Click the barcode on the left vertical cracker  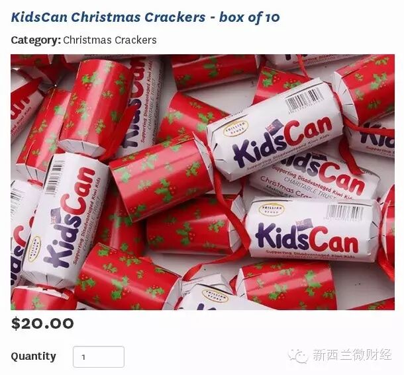coord(54,177)
